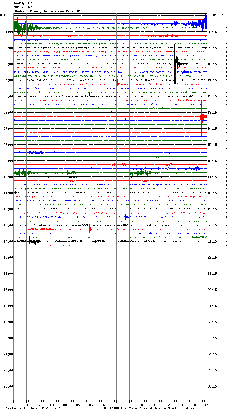Click the 21:15 UTC time label

[x=212, y=241]
